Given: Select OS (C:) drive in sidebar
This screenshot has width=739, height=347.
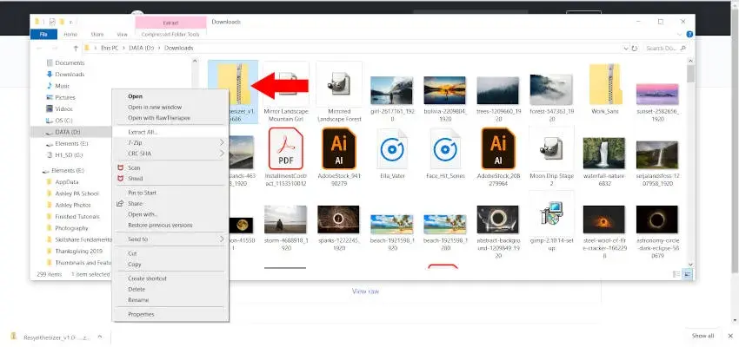Looking at the screenshot, I should coord(63,121).
